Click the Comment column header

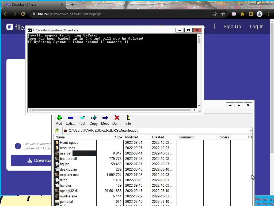pos(190,137)
